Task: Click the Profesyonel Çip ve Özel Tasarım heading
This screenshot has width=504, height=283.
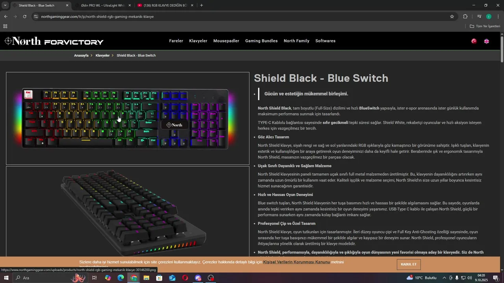Action: pos(287,224)
